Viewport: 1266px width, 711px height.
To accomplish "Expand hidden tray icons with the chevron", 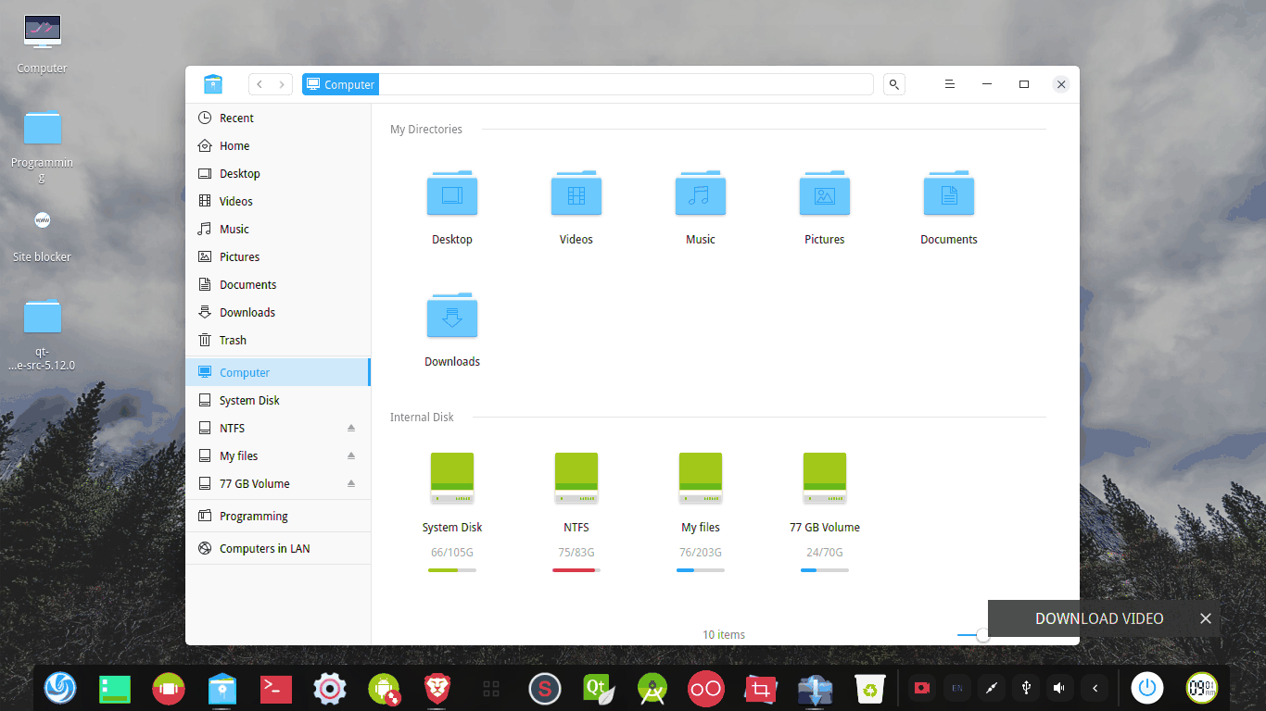I will point(1094,688).
